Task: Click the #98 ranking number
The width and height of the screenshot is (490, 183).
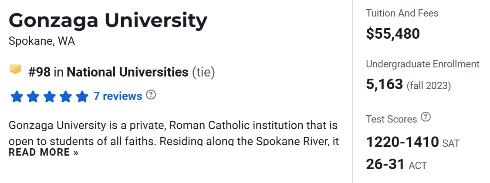Action: pyautogui.click(x=39, y=72)
